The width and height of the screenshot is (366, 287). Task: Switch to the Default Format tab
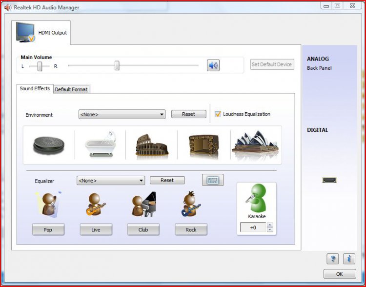(71, 89)
